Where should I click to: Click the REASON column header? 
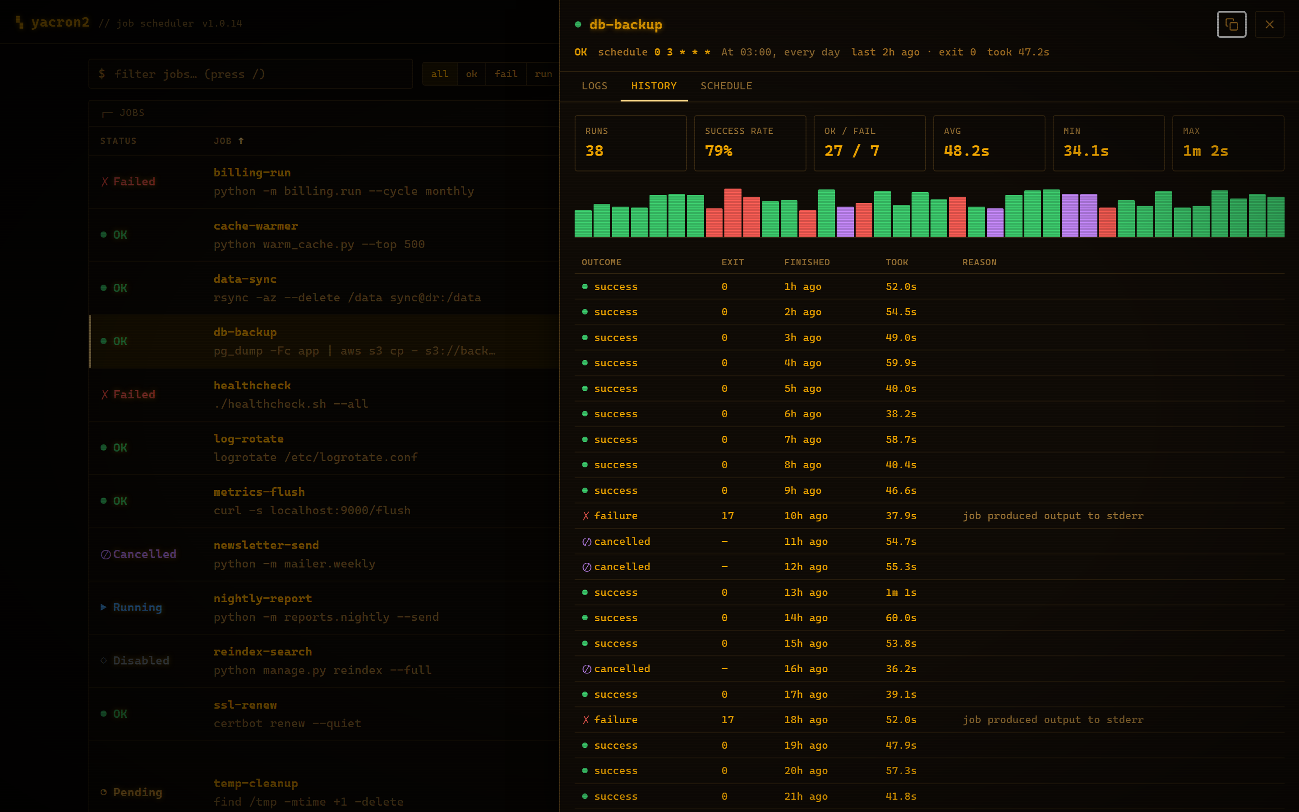979,262
